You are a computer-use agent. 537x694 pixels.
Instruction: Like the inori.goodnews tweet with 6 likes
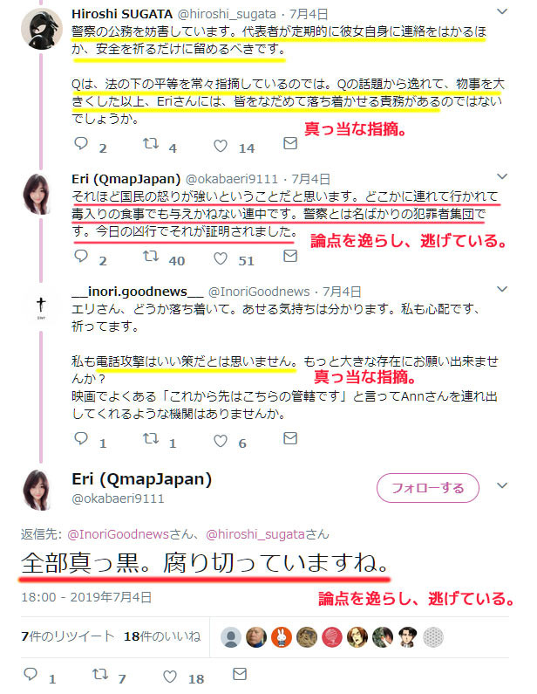220,440
